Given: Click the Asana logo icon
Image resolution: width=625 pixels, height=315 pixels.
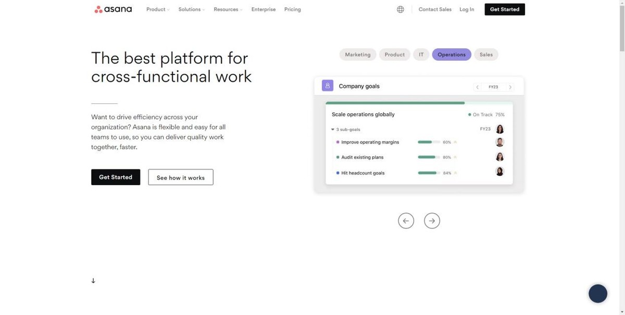Looking at the screenshot, I should point(98,9).
